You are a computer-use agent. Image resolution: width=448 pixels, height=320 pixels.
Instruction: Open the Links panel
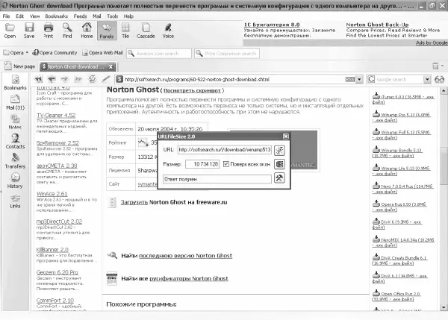tap(15, 201)
